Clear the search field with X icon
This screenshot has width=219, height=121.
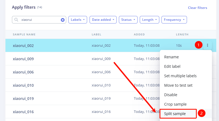pyautogui.click(x=63, y=20)
